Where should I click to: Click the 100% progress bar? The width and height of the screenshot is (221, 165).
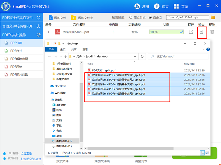[167, 32]
